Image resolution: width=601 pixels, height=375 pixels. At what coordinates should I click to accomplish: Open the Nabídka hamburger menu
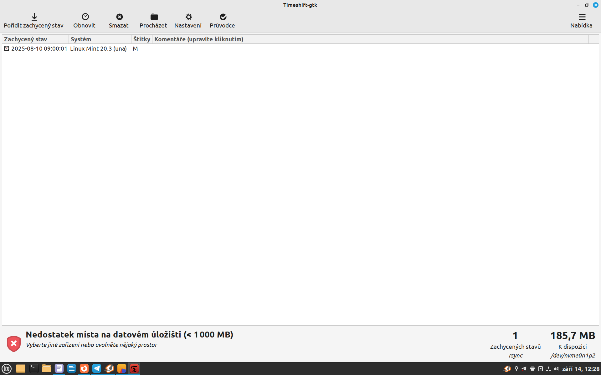pos(582,17)
